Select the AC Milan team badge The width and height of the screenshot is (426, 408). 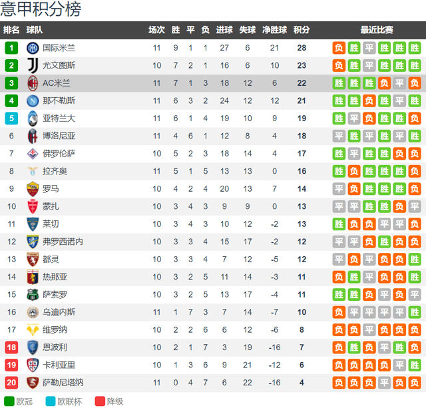33,83
